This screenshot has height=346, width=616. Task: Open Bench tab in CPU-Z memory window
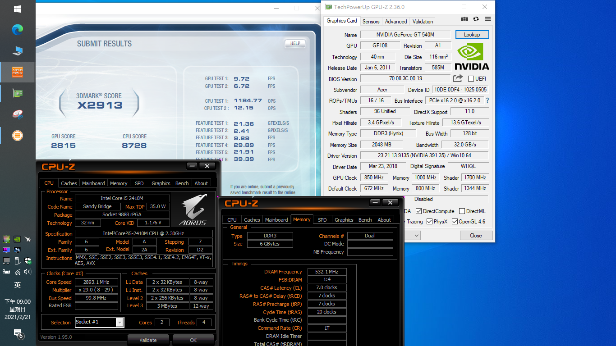click(x=365, y=219)
